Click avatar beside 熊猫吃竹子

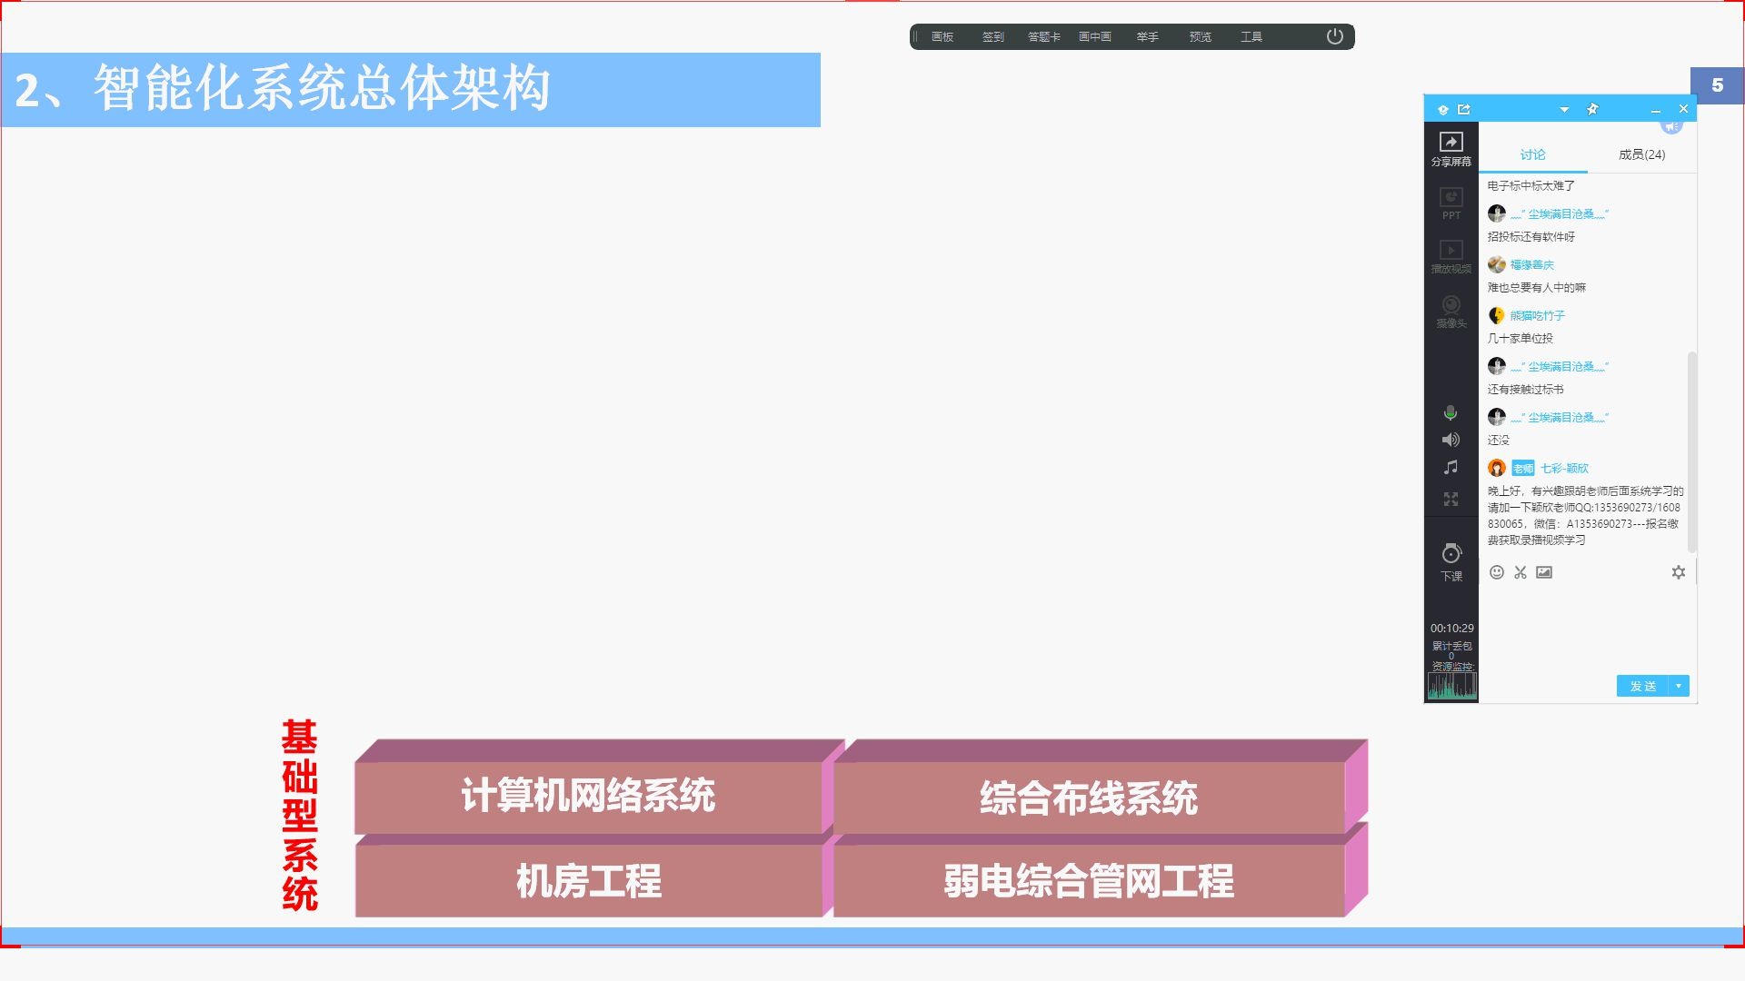click(1497, 315)
